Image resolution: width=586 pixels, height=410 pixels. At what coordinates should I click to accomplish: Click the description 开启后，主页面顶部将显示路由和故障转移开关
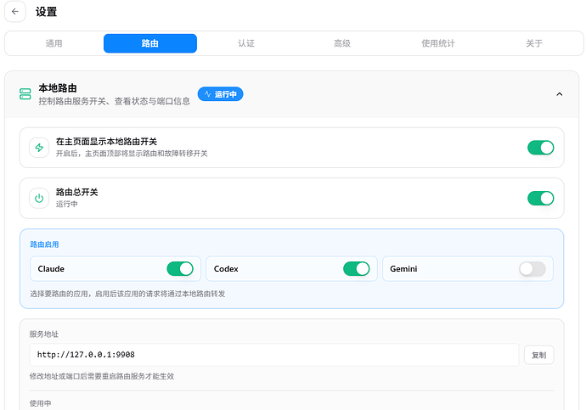[x=132, y=154]
